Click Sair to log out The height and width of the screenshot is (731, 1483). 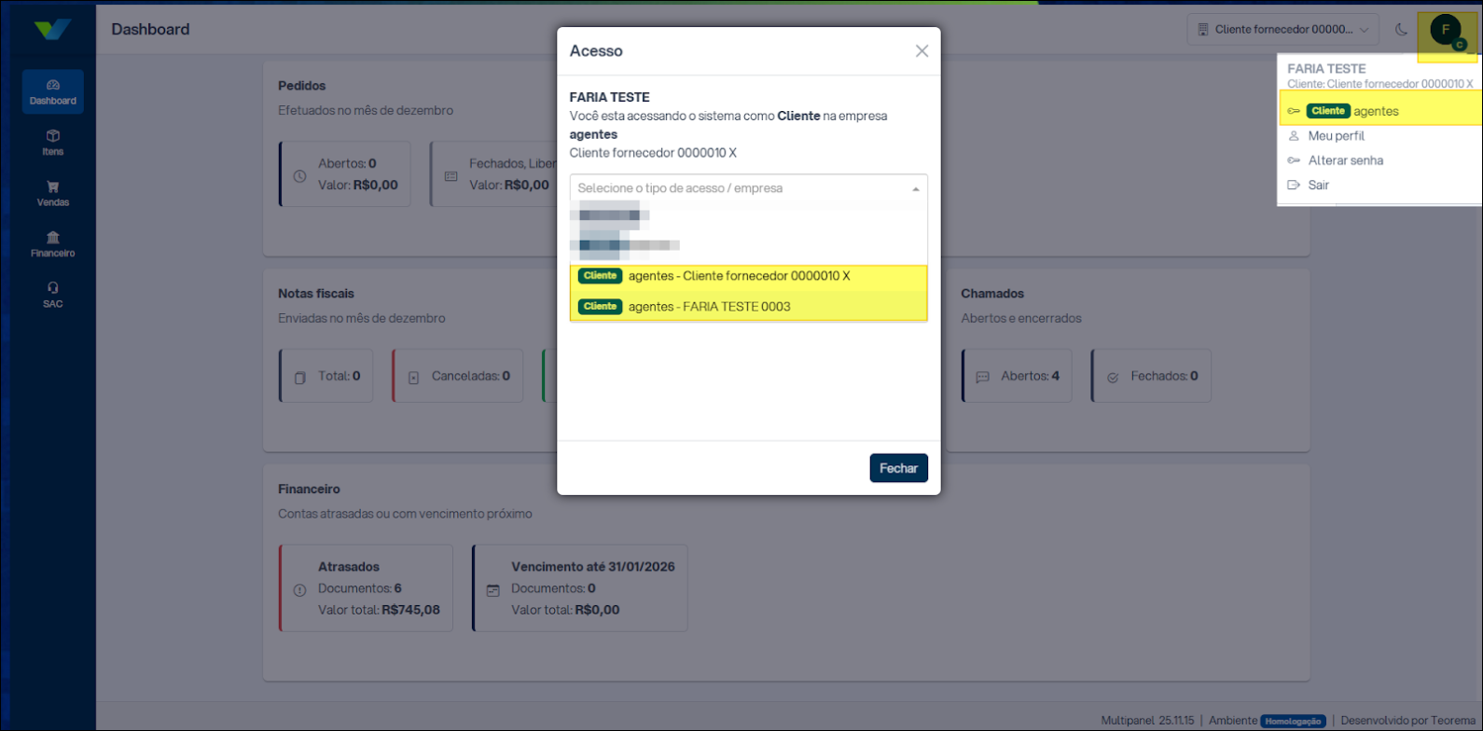pyautogui.click(x=1318, y=185)
